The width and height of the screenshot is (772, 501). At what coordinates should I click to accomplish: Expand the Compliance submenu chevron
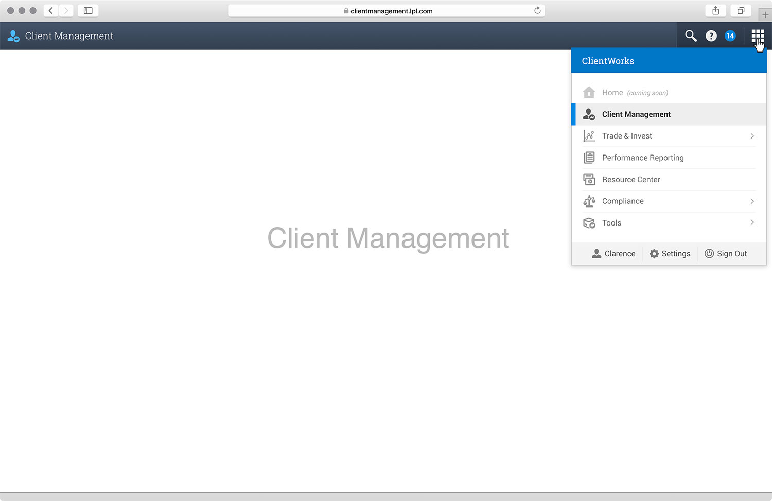tap(752, 201)
